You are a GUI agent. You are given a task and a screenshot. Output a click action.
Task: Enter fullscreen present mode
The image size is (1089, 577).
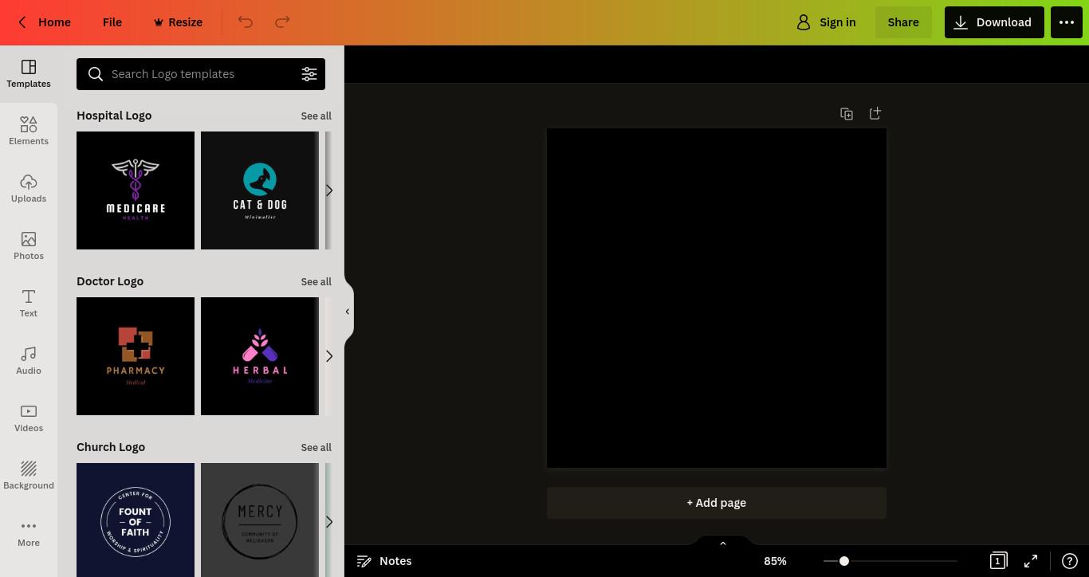click(1031, 561)
